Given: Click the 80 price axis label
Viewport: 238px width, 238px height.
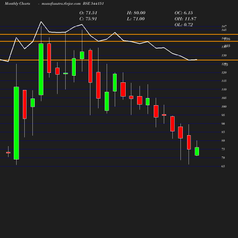Looking at the screenshot, I should 223,140.
